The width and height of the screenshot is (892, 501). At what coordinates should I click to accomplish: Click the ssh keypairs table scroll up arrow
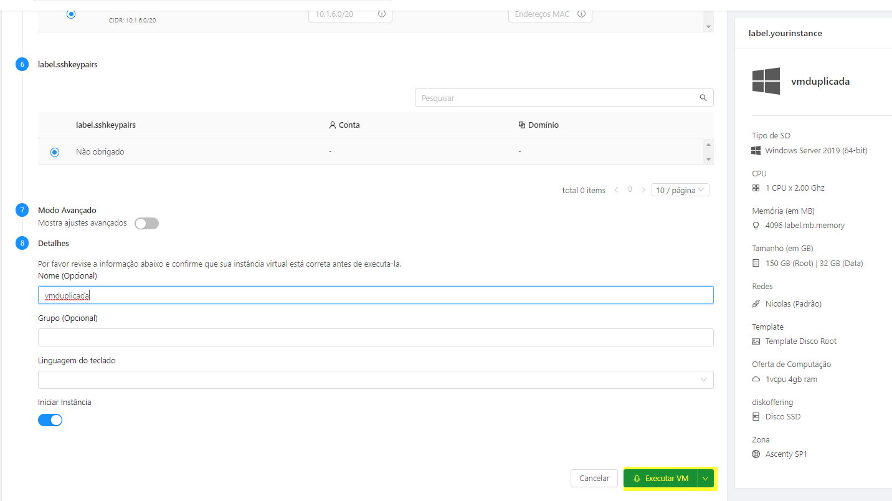tap(708, 144)
